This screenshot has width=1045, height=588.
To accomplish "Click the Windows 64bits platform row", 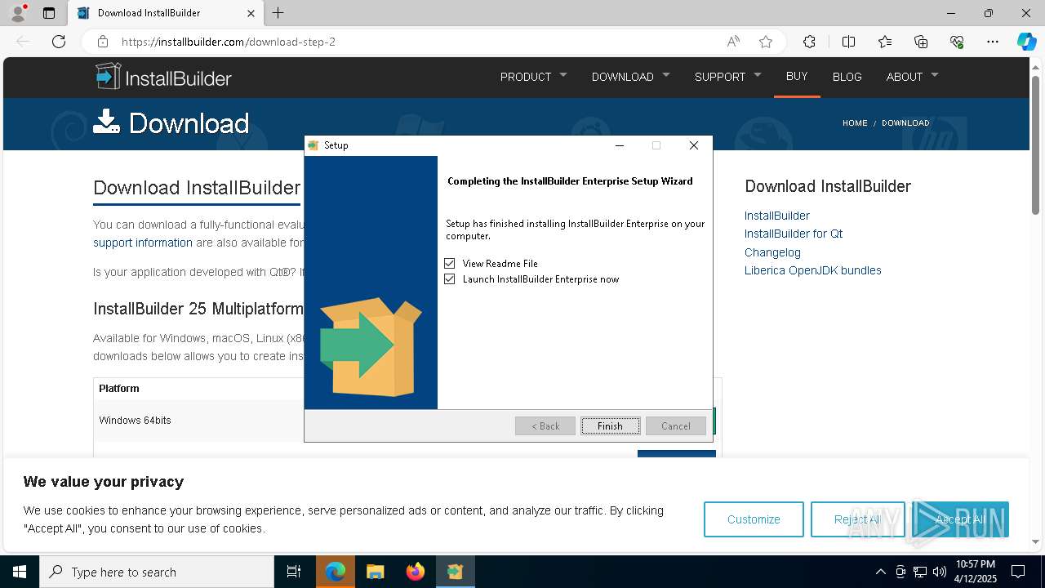I will 408,421.
